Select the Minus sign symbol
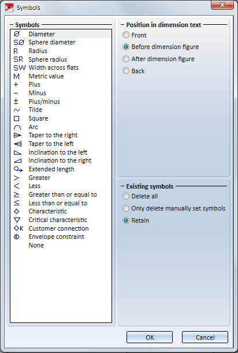 (16, 93)
